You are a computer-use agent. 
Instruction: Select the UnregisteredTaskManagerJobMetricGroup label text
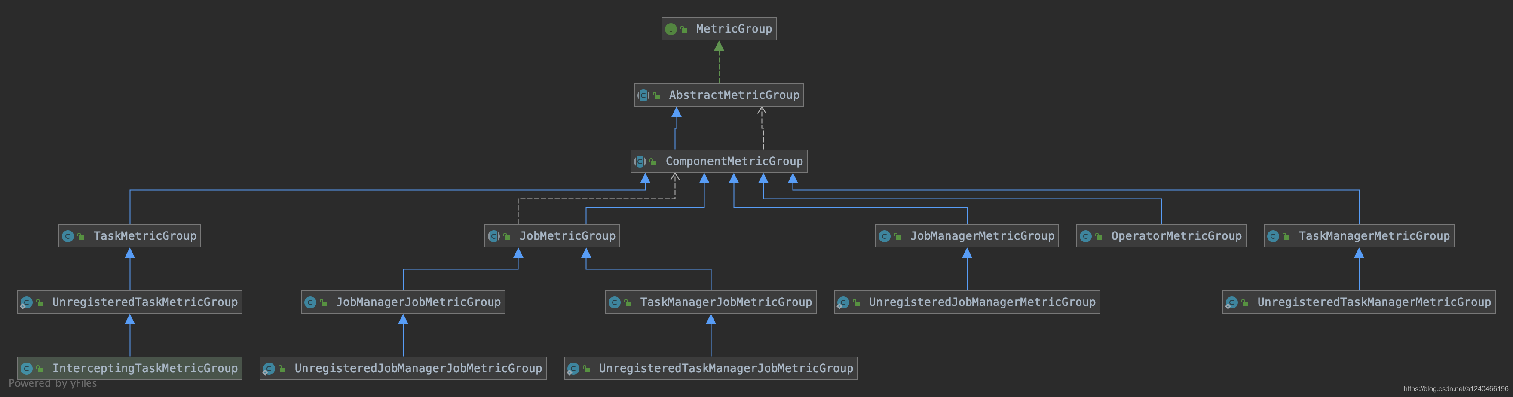726,369
